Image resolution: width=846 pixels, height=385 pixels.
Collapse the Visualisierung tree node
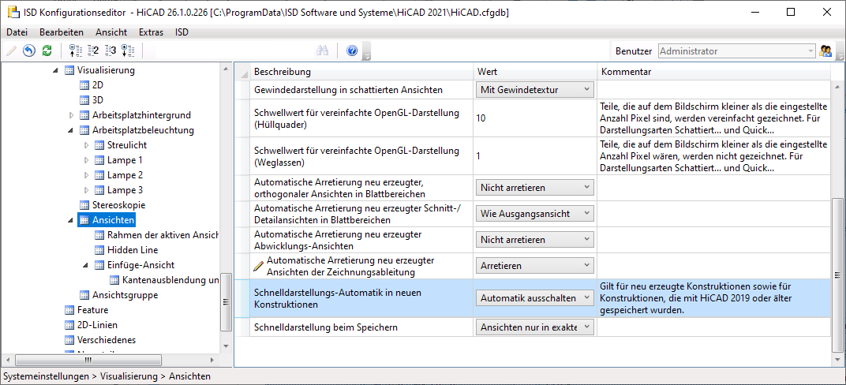click(55, 70)
